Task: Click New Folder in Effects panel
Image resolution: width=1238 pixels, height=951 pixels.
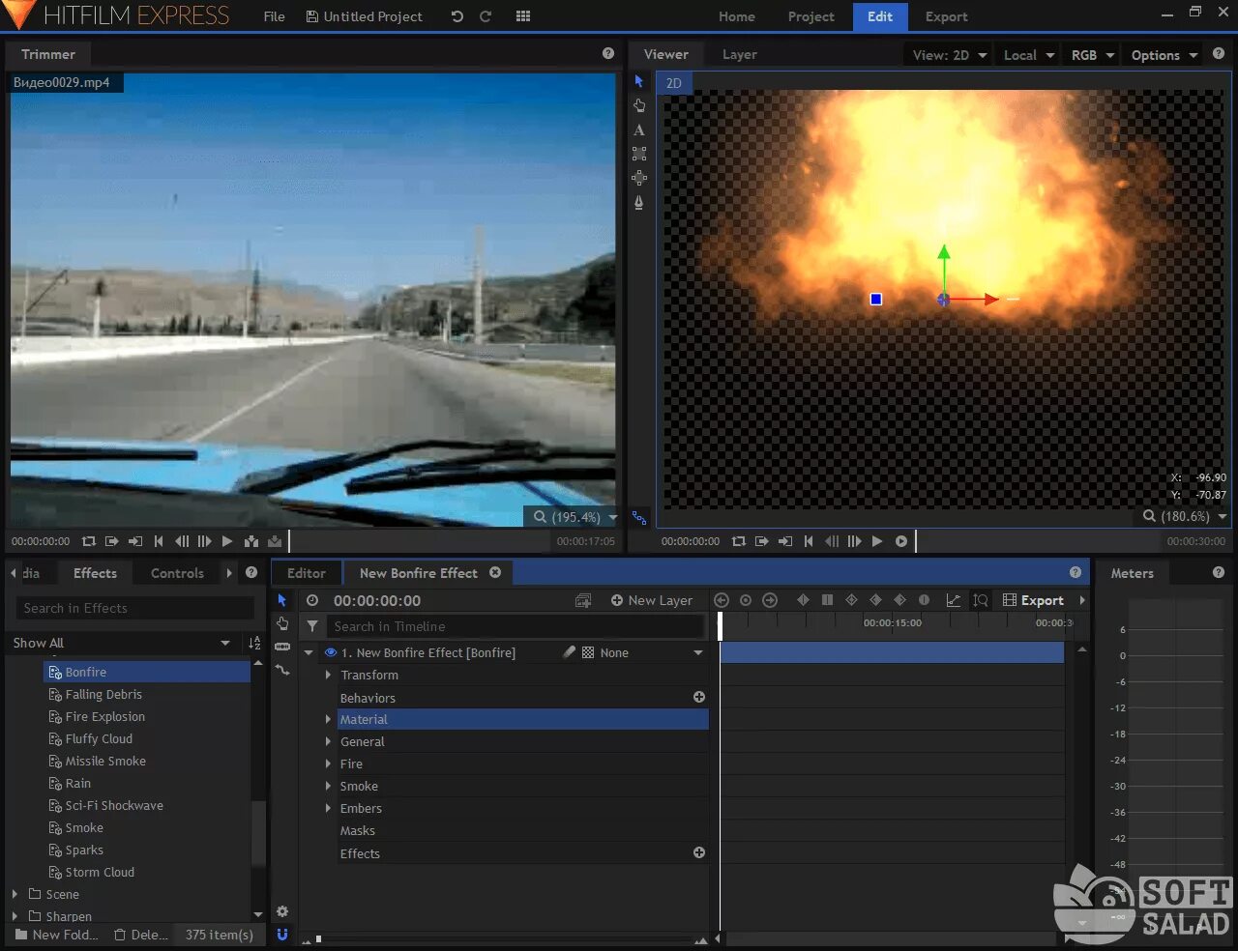Action: 57,935
